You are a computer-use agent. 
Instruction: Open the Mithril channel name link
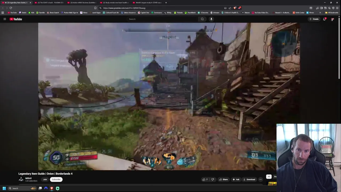tap(28, 178)
